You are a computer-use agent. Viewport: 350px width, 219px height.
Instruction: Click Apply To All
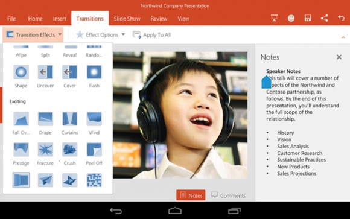(x=152, y=35)
